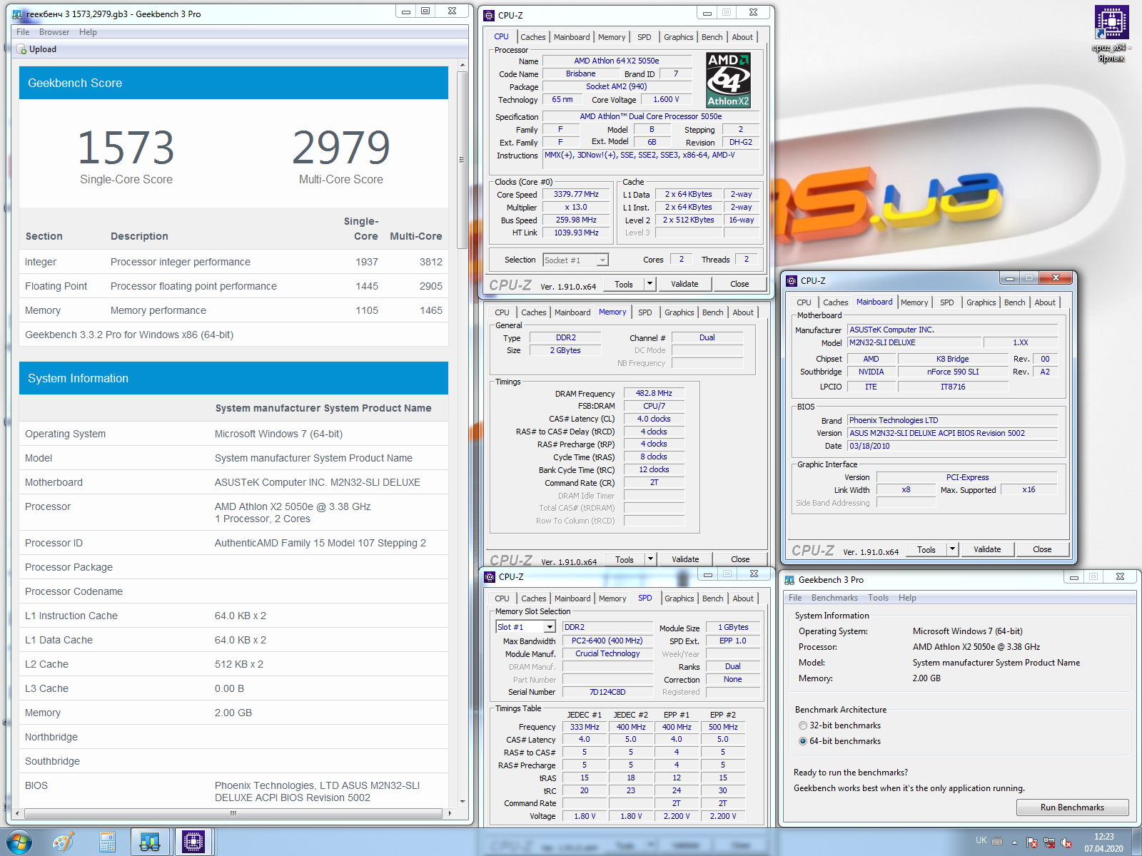Click the 1573 Single-Core Score
The image size is (1142, 856).
pos(126,147)
